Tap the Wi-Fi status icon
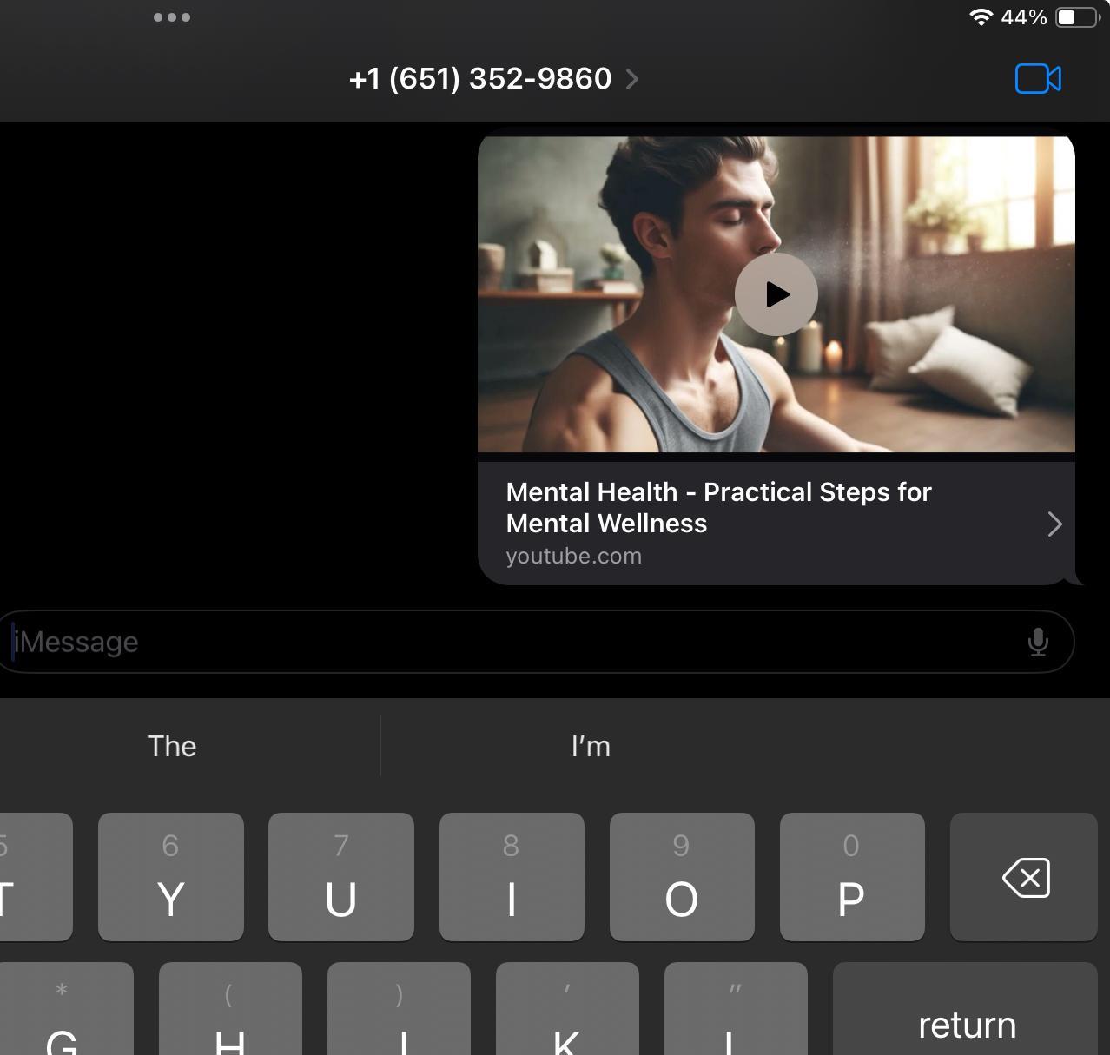 click(x=981, y=17)
